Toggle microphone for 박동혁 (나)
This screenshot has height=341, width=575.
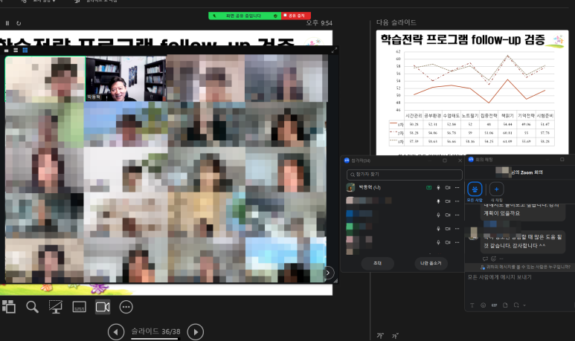438,187
